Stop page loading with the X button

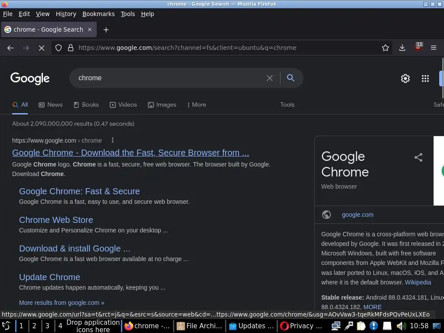42,48
